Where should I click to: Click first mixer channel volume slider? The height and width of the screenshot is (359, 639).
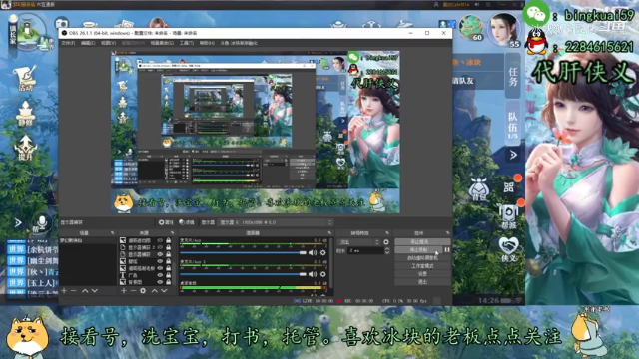[243, 252]
